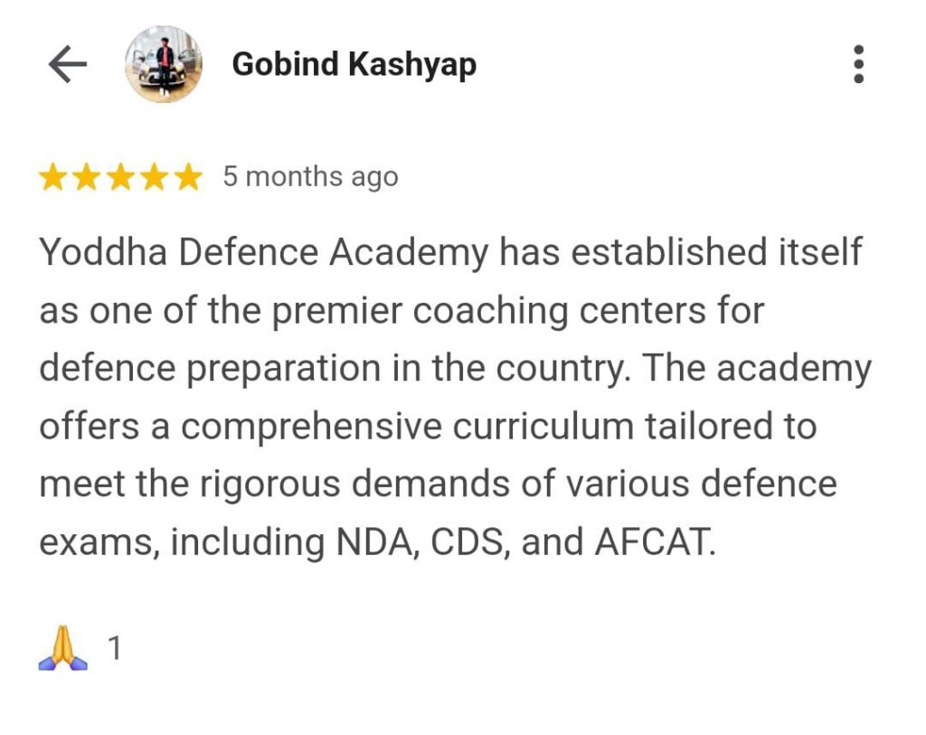Click the reaction count number 1

click(x=115, y=649)
